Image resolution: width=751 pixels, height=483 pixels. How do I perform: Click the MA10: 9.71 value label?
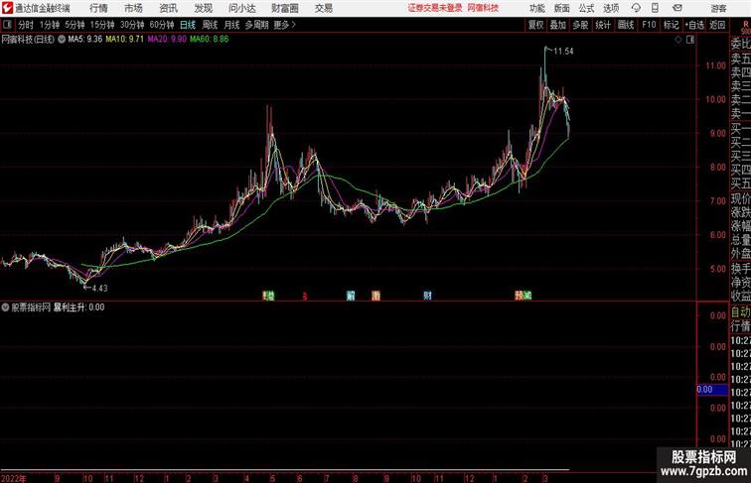pyautogui.click(x=124, y=40)
